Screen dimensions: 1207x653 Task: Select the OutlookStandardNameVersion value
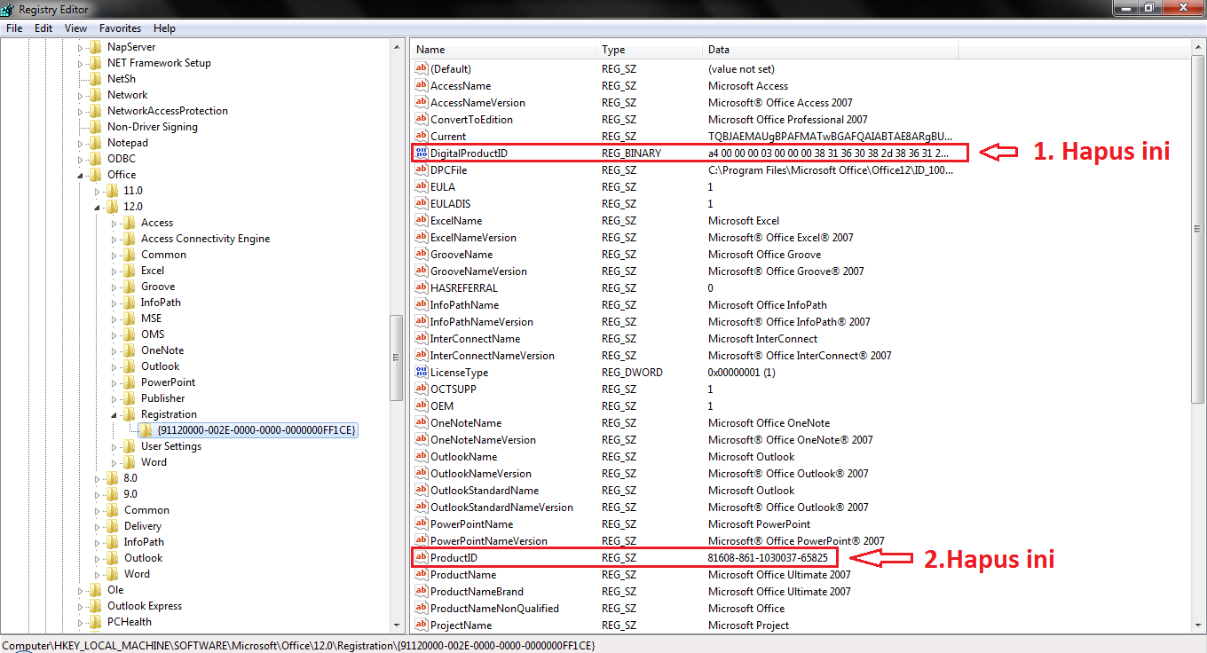pyautogui.click(x=501, y=507)
